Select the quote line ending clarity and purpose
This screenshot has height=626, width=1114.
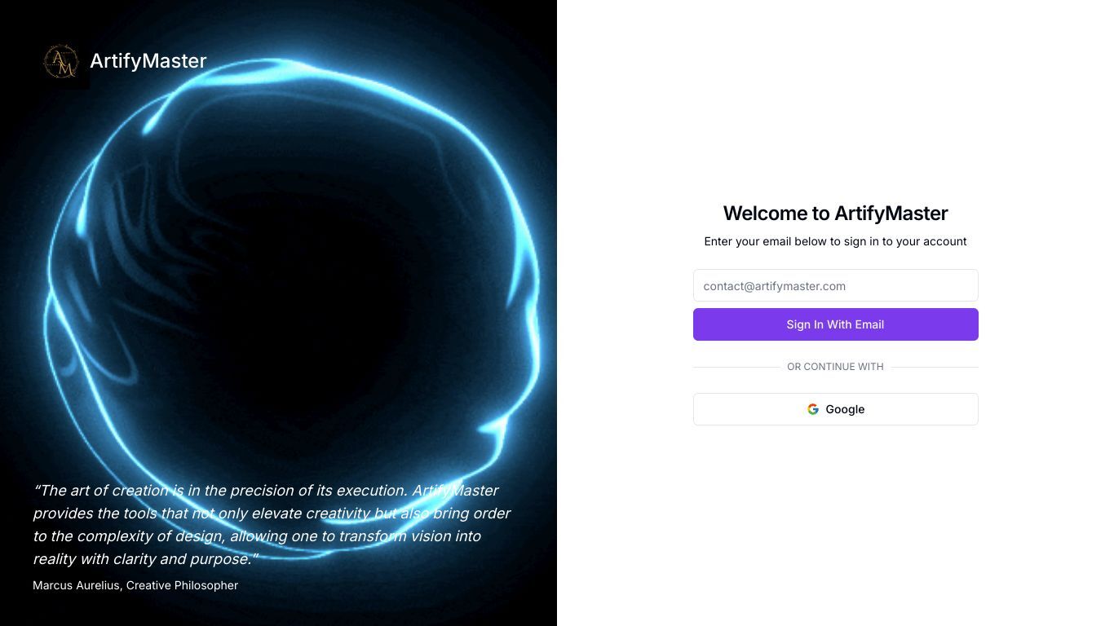[146, 559]
